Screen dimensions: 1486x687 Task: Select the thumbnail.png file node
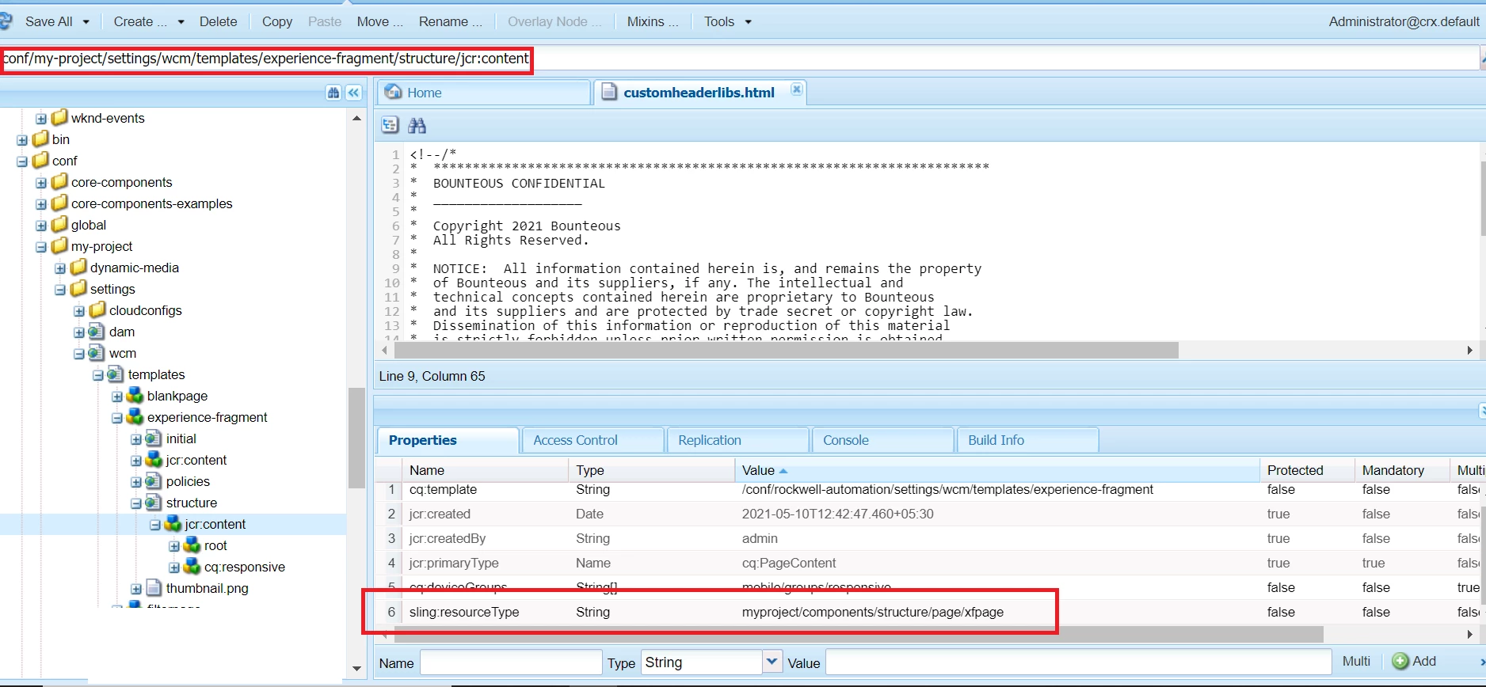click(x=207, y=588)
